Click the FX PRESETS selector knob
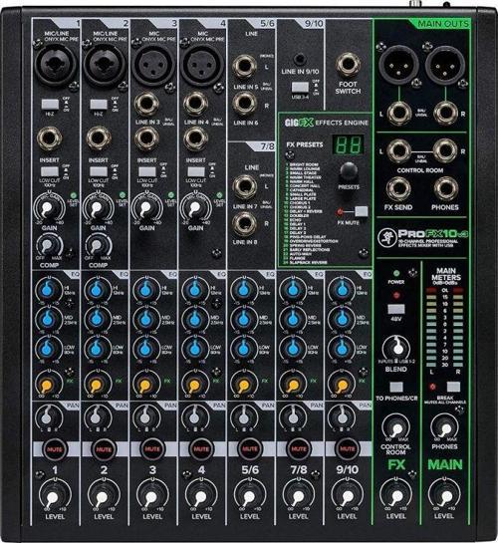This screenshot has width=498, height=543. tap(349, 171)
